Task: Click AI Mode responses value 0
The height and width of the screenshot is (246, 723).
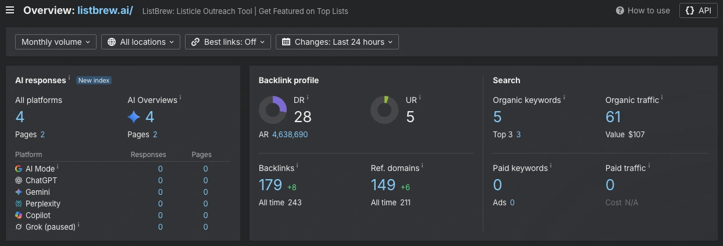Action: pos(161,169)
